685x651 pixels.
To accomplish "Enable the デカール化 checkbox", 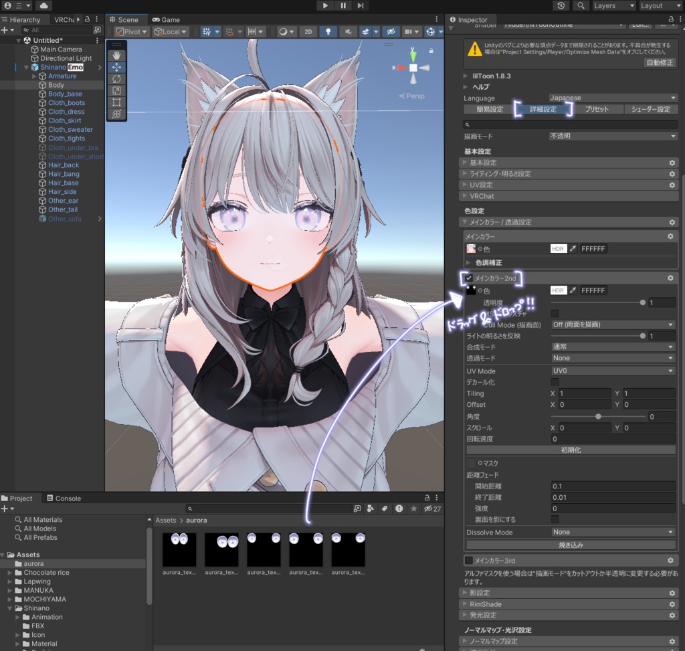I will coord(554,382).
